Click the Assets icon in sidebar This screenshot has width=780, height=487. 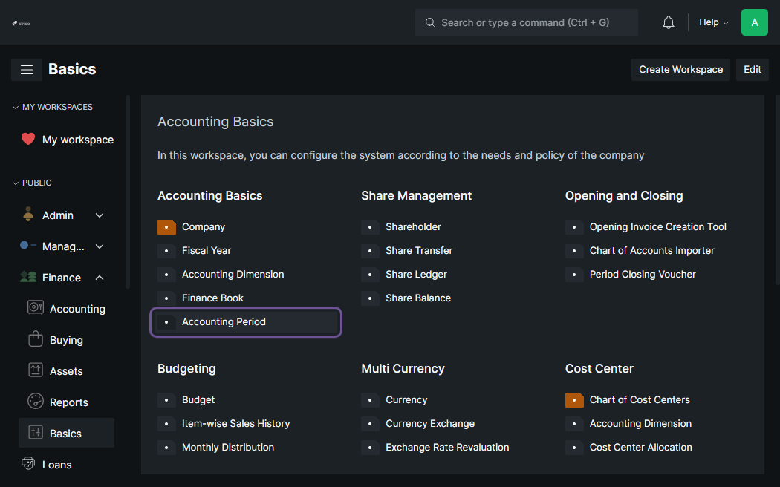pos(36,370)
